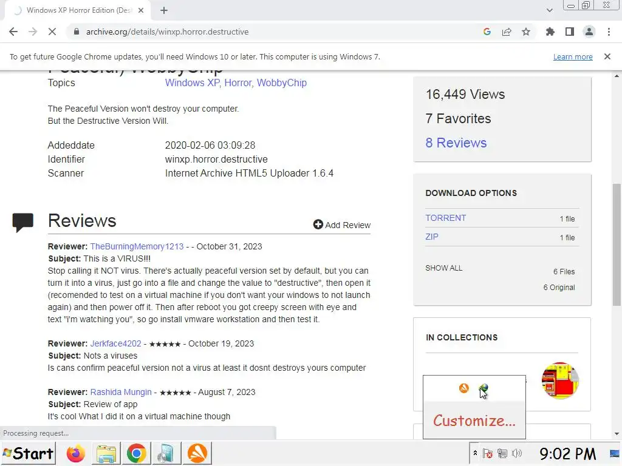Open the Chrome profile avatar menu
The image size is (622, 466).
[589, 32]
